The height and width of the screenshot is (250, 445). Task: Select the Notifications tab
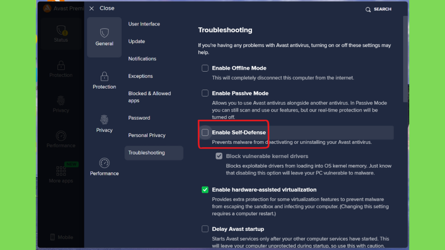pyautogui.click(x=142, y=59)
